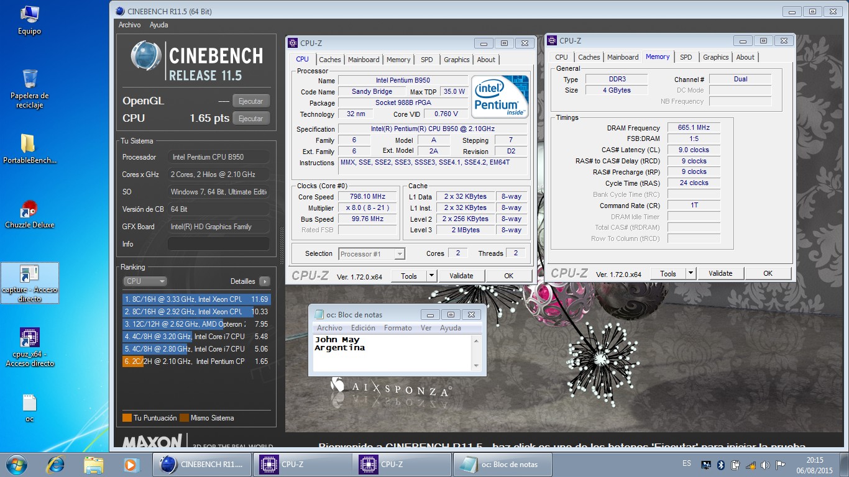Click the Notepad vertical scrollbar
The width and height of the screenshot is (849, 477).
pyautogui.click(x=477, y=353)
